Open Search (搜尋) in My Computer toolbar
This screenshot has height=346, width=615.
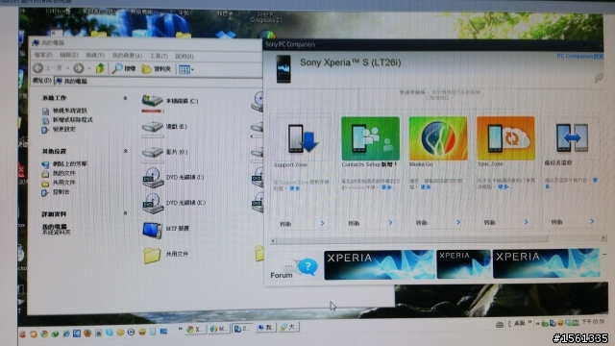pos(123,68)
